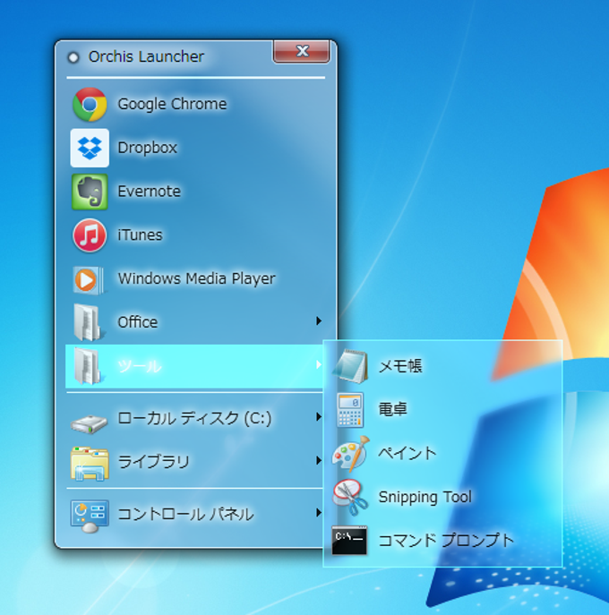Click the コマンド プロンプト text in submenu

point(446,541)
